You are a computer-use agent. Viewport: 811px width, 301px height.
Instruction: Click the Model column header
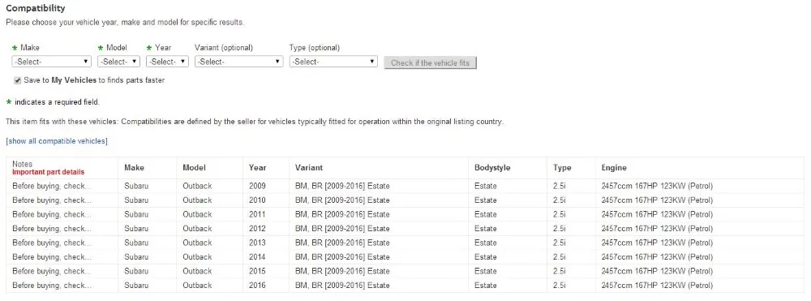tap(194, 168)
